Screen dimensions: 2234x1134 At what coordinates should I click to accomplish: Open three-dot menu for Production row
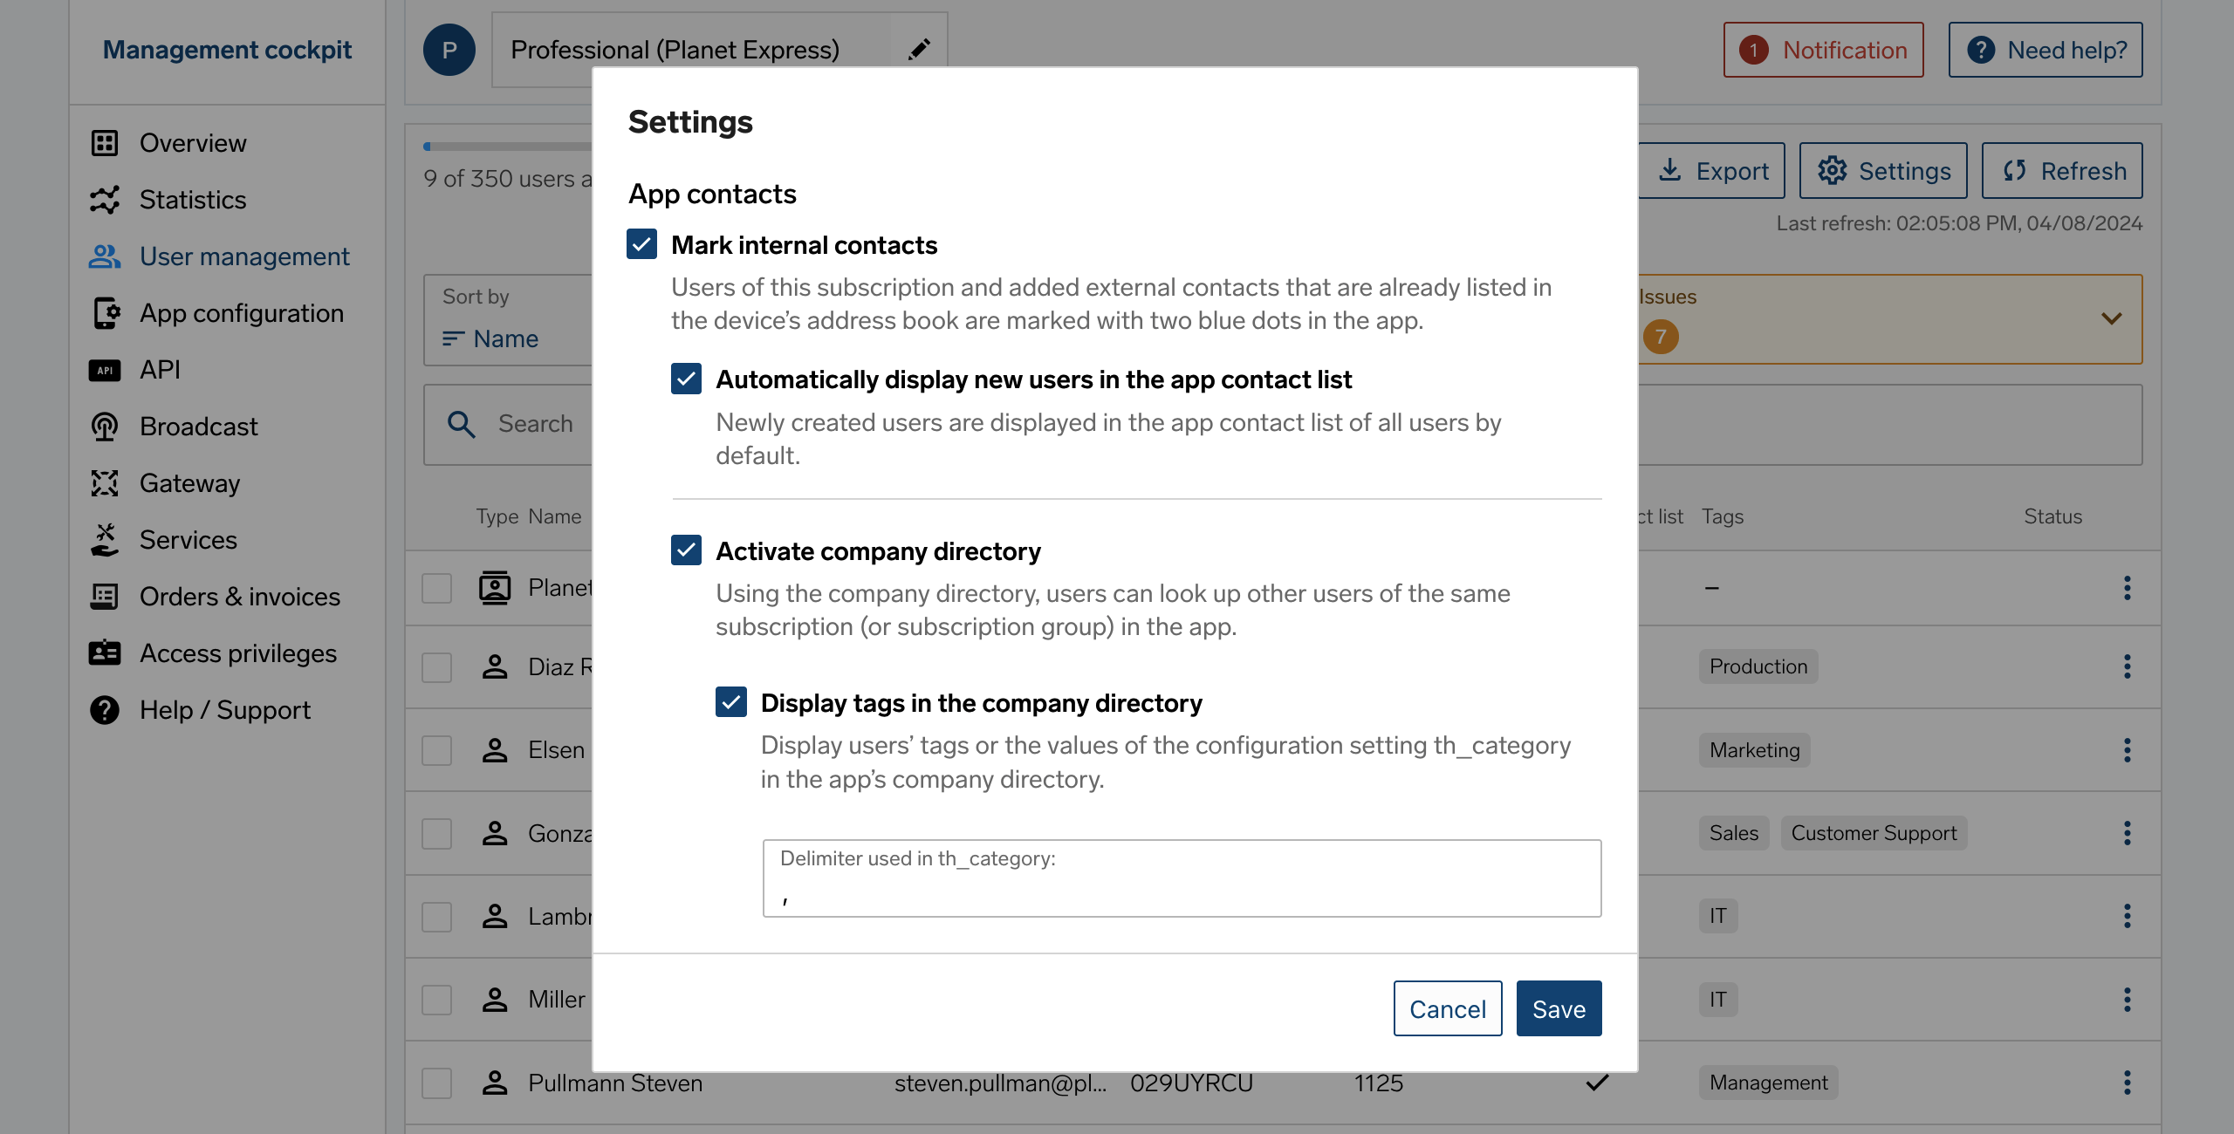[2128, 666]
